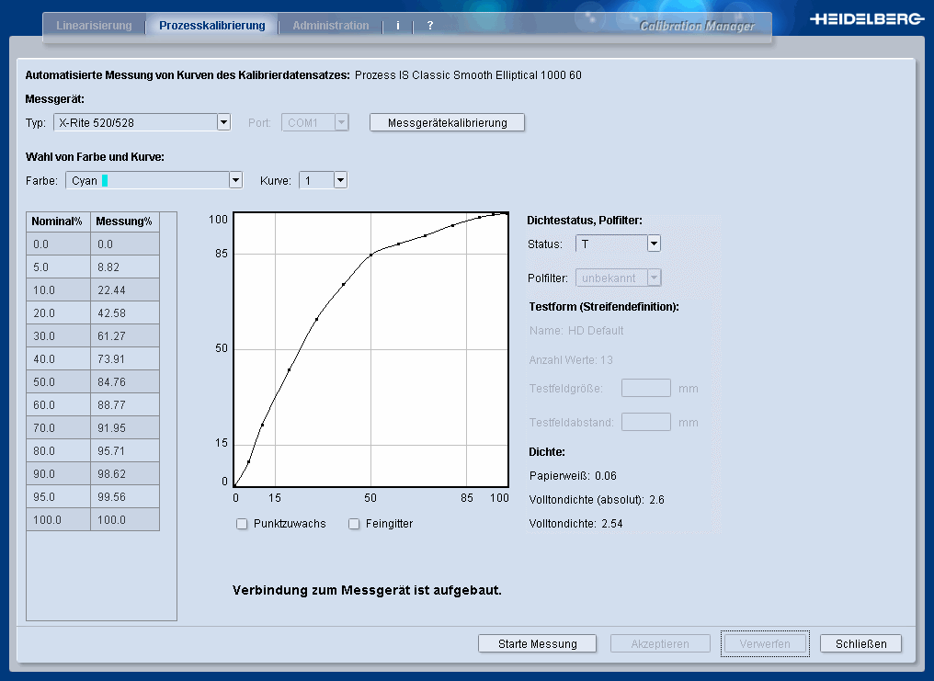
Task: Select nominal cell 70.0
Action: click(x=59, y=428)
